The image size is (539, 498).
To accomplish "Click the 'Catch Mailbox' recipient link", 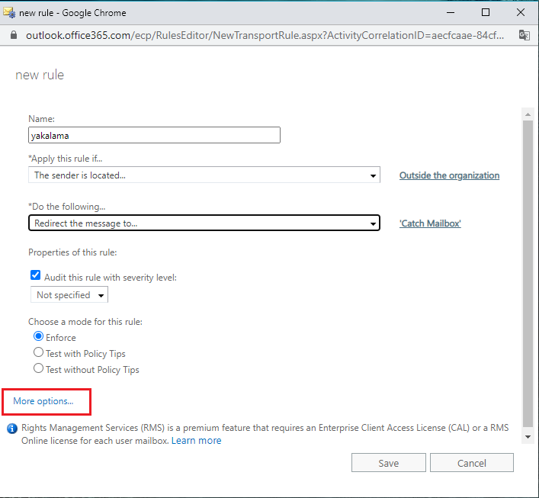I will coord(430,223).
